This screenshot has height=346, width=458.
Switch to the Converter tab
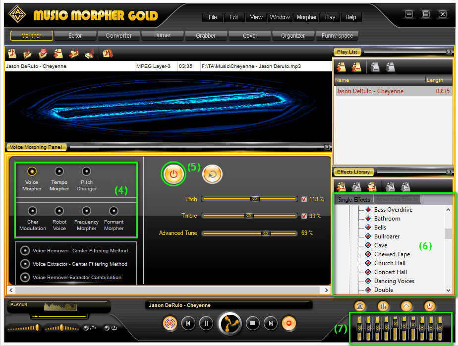[x=118, y=36]
